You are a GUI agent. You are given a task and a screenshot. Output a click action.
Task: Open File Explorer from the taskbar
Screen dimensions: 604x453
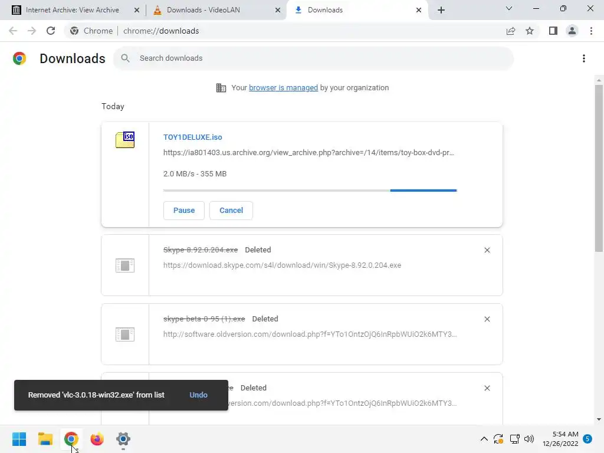pyautogui.click(x=45, y=439)
